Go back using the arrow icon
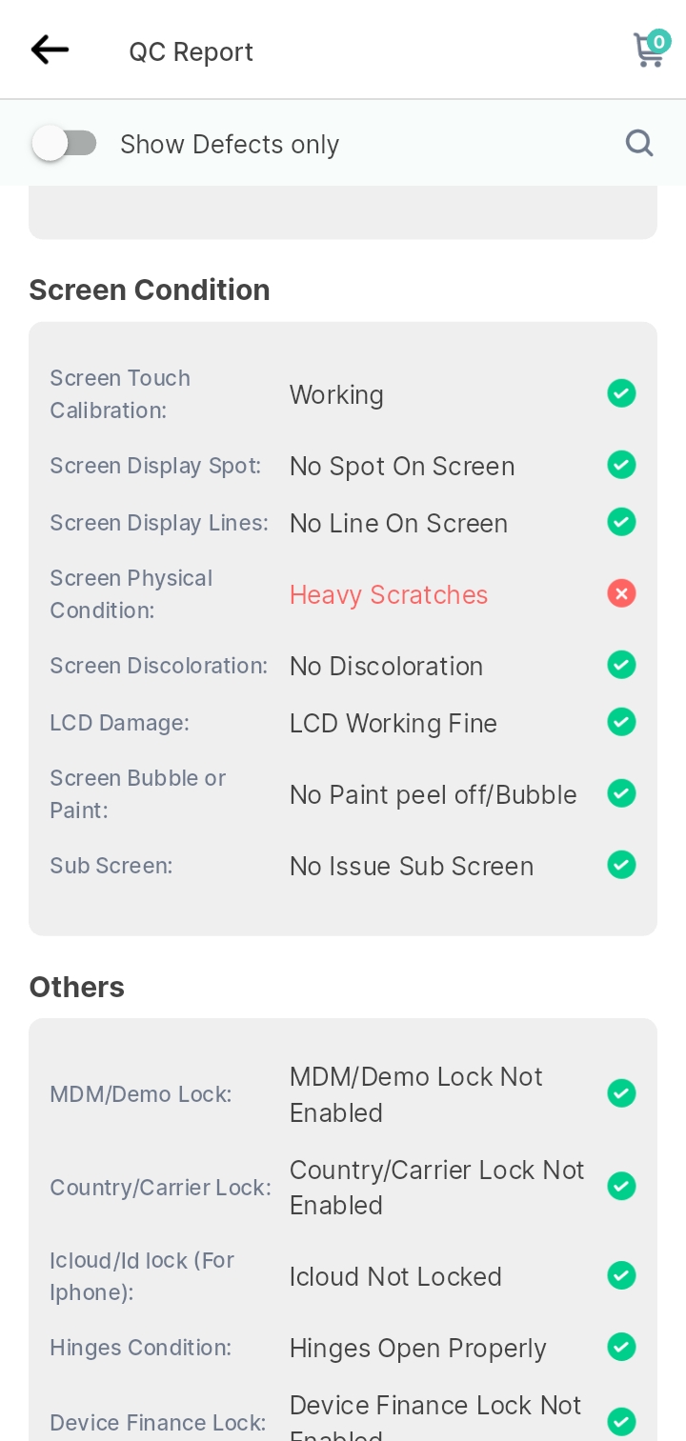Screen dimensions: 686x1441 click(x=50, y=50)
